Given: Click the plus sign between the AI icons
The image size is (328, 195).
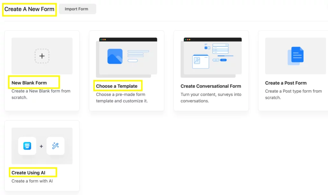Looking at the screenshot, I should pyautogui.click(x=41, y=146).
